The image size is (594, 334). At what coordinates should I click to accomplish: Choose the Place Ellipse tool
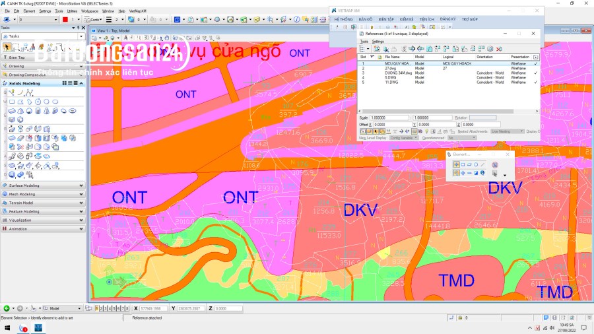(55, 102)
